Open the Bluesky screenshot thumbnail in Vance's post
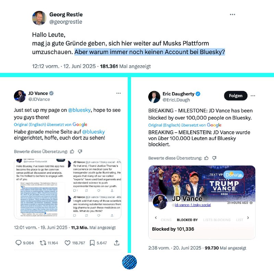 [67, 189]
